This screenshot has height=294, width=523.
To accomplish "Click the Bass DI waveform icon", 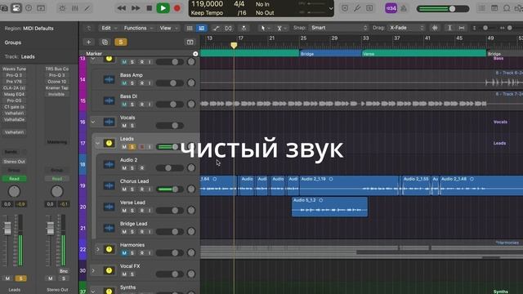I will [109, 100].
